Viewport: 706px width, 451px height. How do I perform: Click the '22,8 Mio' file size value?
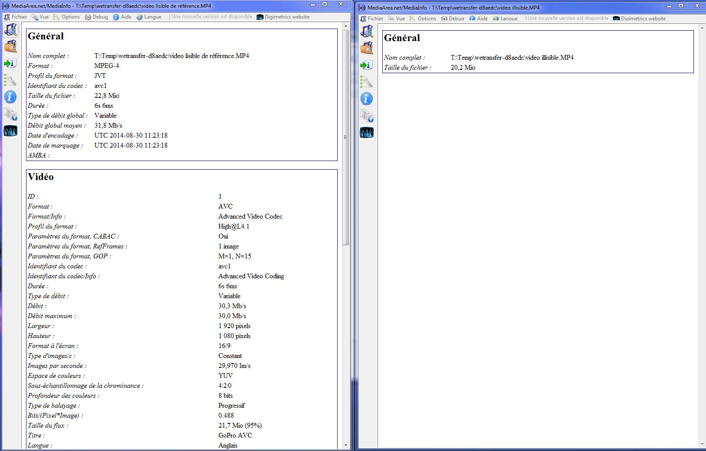pyautogui.click(x=107, y=96)
